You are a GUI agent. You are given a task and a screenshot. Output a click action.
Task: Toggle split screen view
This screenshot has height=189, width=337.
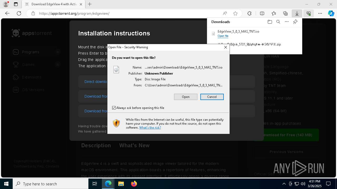(262, 13)
